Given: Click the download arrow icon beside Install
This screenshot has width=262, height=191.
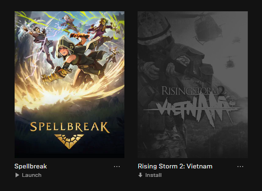Looking at the screenshot, I should pyautogui.click(x=140, y=175).
